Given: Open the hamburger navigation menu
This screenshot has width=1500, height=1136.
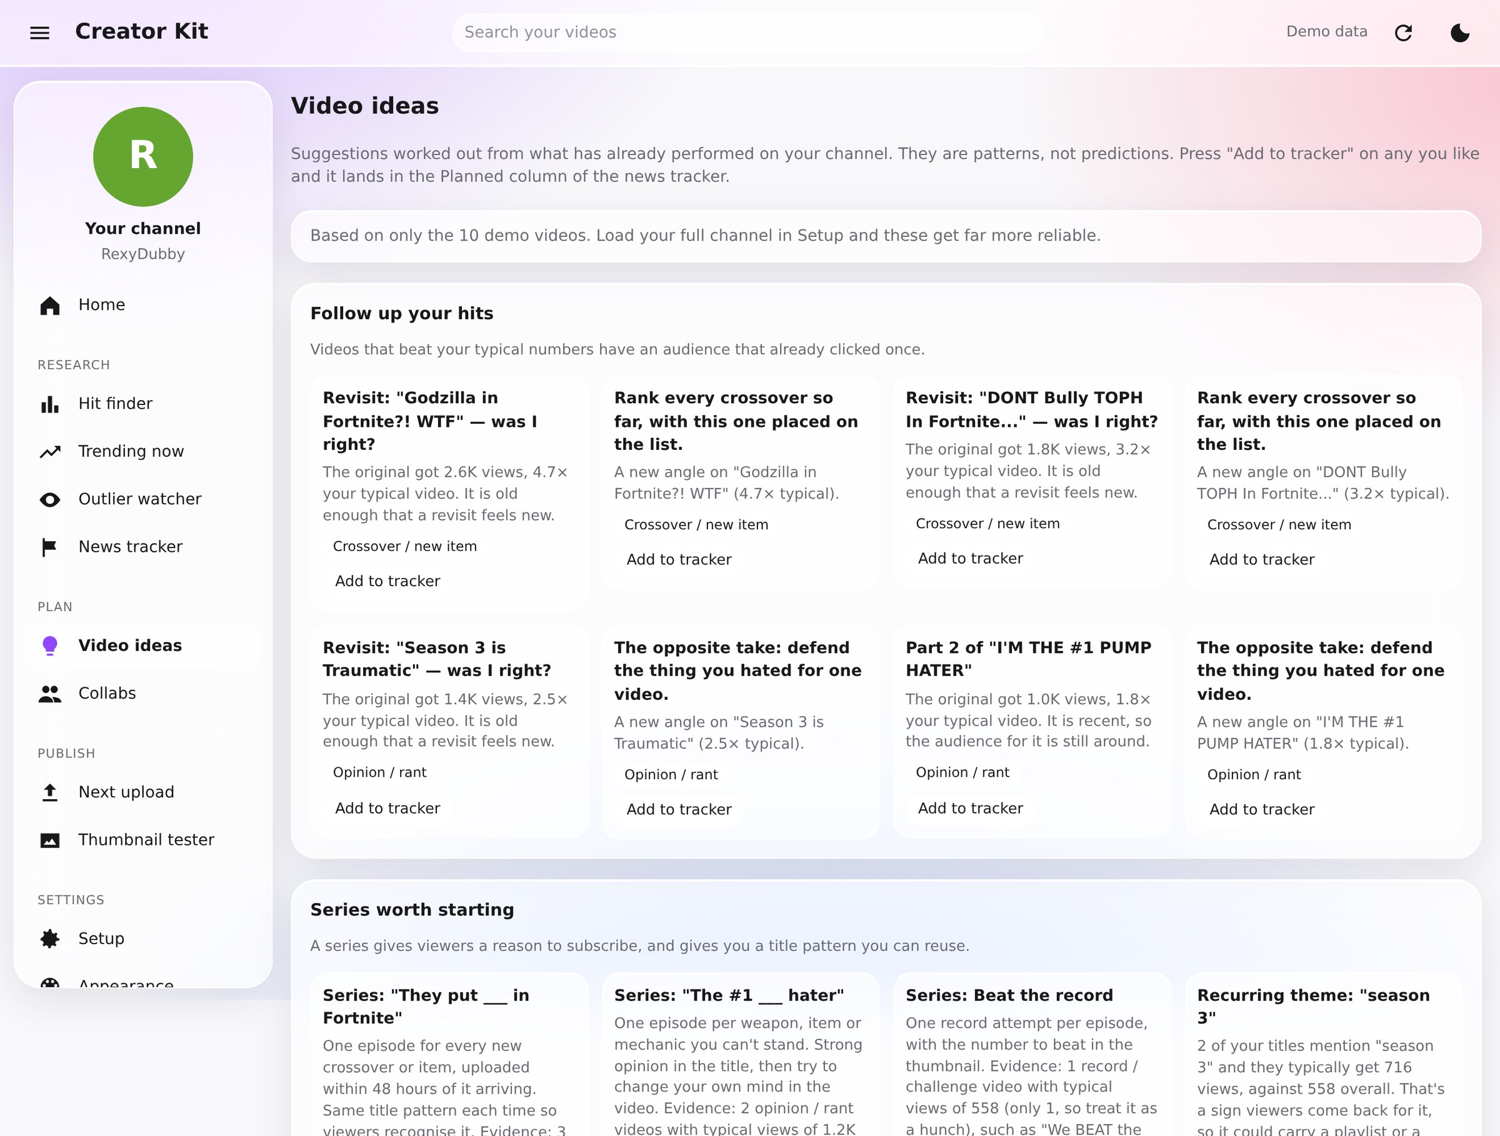Looking at the screenshot, I should click(x=40, y=32).
